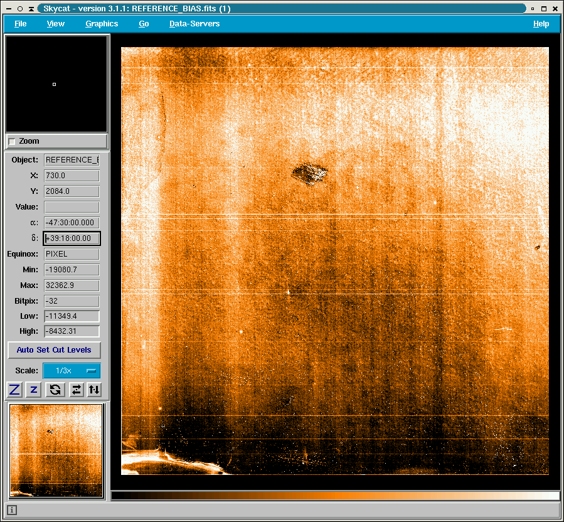The width and height of the screenshot is (564, 522).
Task: Click the Min value field
Action: point(72,270)
